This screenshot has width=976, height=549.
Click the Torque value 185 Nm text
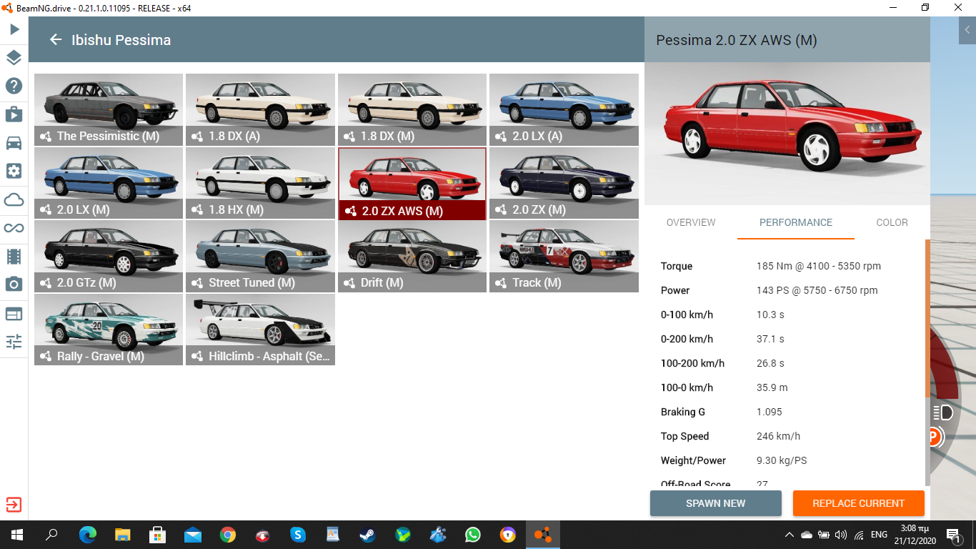(x=819, y=266)
